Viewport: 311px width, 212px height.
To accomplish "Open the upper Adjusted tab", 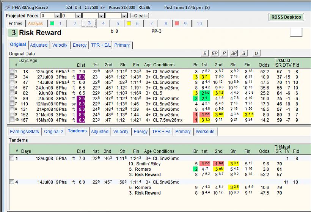I will coord(39,45).
